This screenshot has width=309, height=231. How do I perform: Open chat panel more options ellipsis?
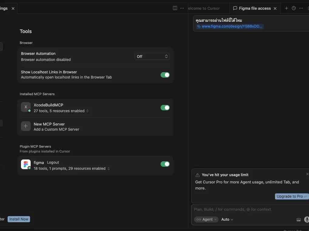(x=301, y=8)
